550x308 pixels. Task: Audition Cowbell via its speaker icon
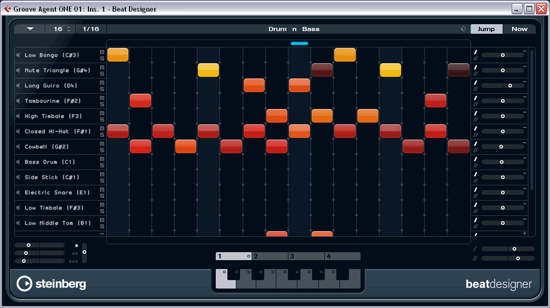pyautogui.click(x=18, y=147)
